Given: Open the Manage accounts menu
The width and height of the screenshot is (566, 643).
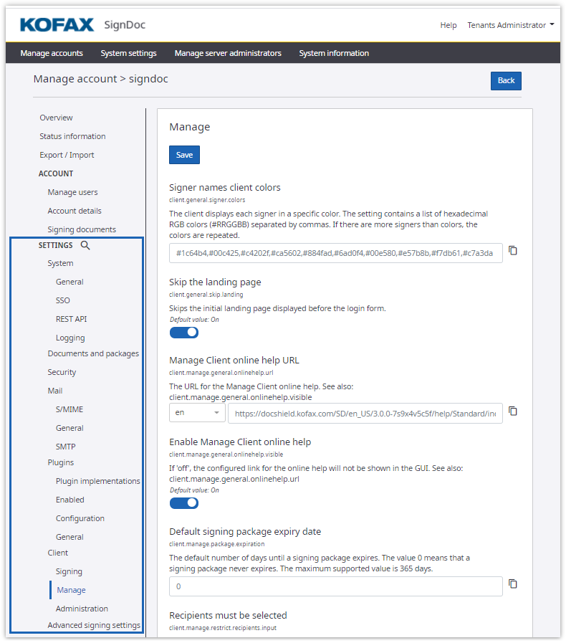Looking at the screenshot, I should tap(52, 53).
